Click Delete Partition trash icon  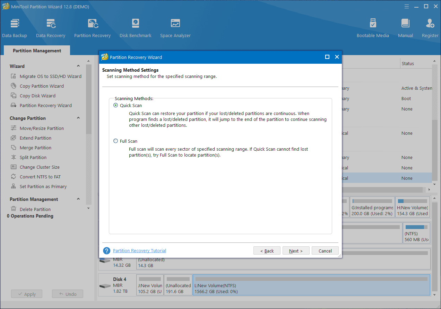coord(14,209)
